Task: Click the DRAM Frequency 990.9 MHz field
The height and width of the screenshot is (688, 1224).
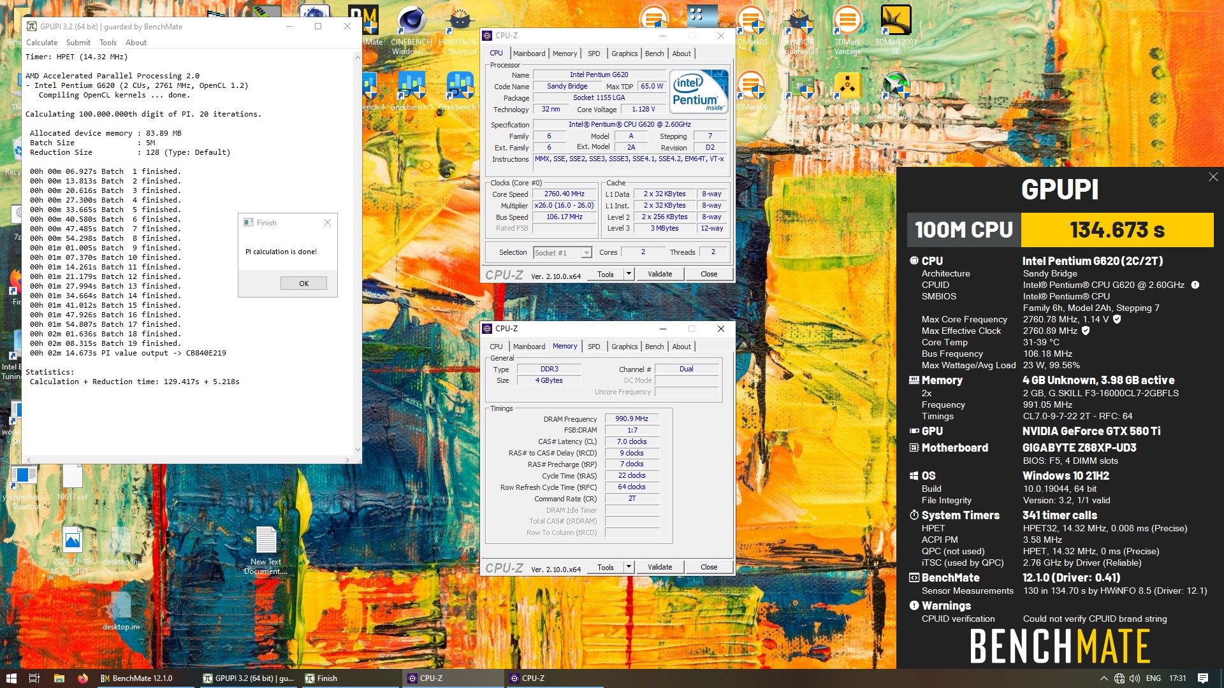Action: [x=631, y=419]
